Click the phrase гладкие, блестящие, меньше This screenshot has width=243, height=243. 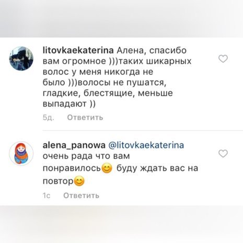pos(108,93)
